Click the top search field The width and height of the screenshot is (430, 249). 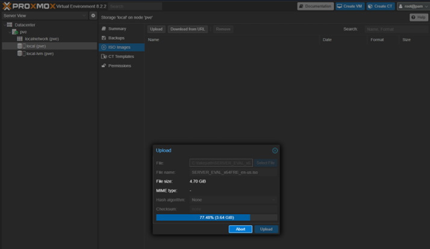pos(135,6)
